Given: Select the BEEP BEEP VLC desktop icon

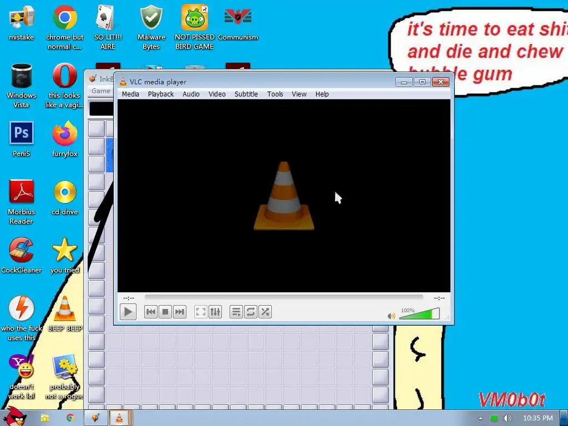Looking at the screenshot, I should [x=65, y=314].
